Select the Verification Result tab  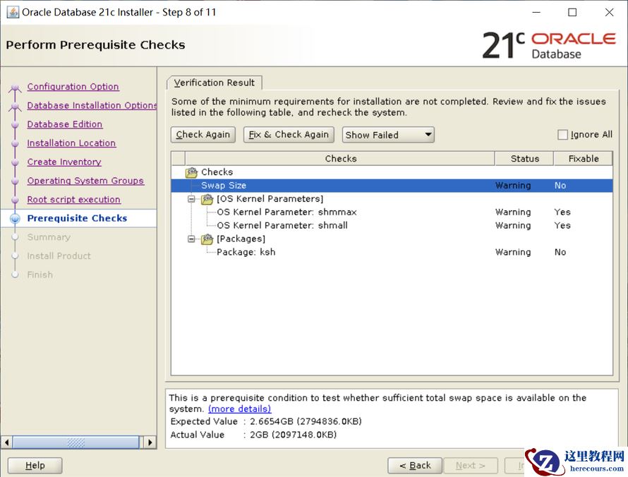[x=215, y=83]
